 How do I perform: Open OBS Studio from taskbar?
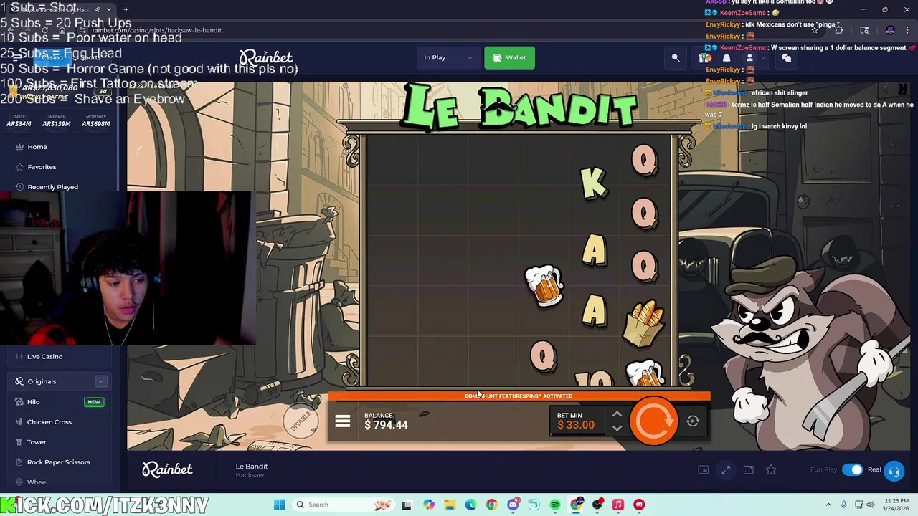pyautogui.click(x=597, y=505)
